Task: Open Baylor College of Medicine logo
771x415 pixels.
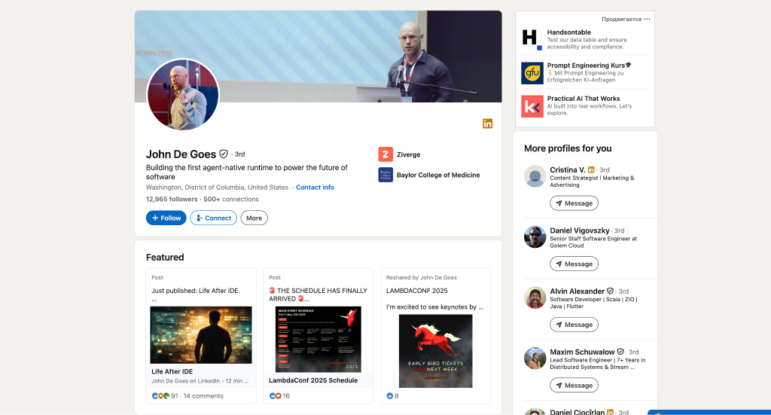Action: pos(385,175)
